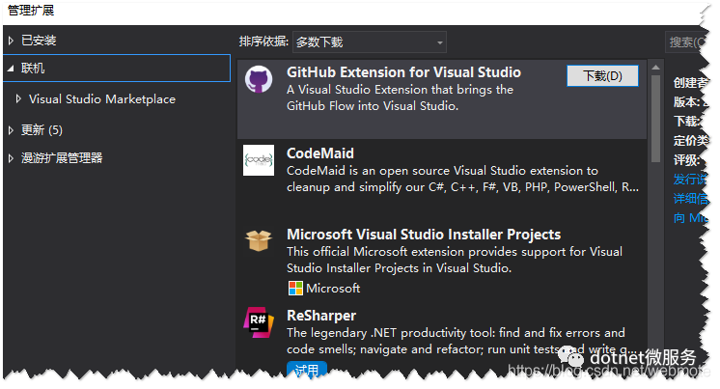The height and width of the screenshot is (389, 720).
Task: Click the extension search box
Action: [684, 42]
